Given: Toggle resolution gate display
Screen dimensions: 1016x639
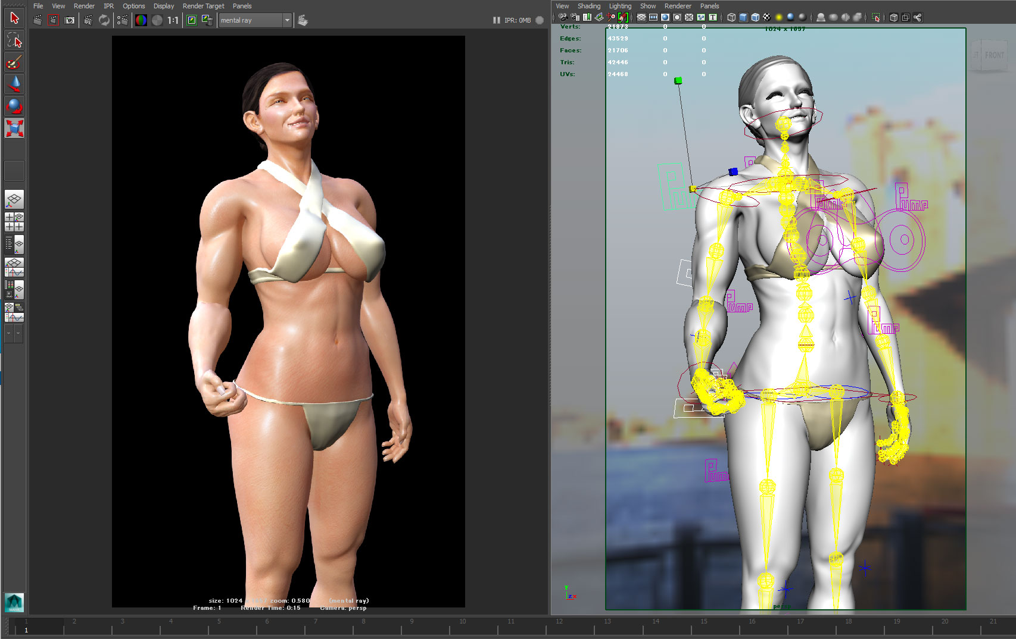Looking at the screenshot, I should (665, 17).
